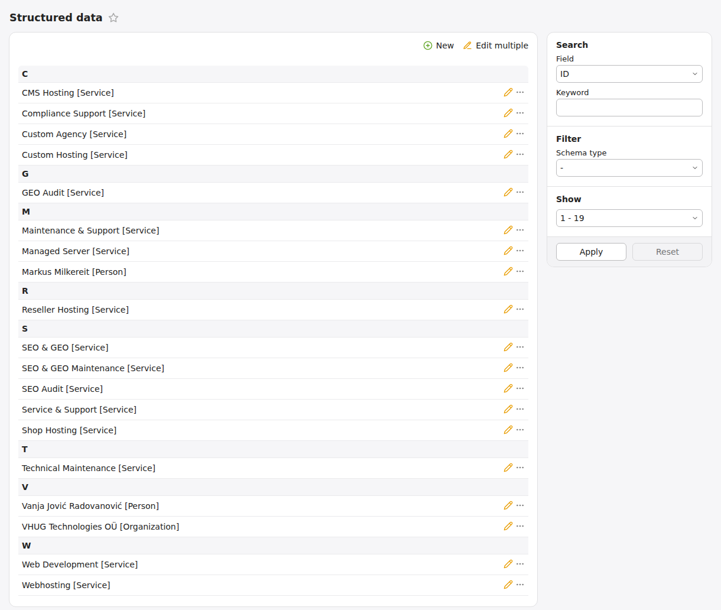
Task: Edit GEO Audit with pencil icon
Action: coord(508,192)
